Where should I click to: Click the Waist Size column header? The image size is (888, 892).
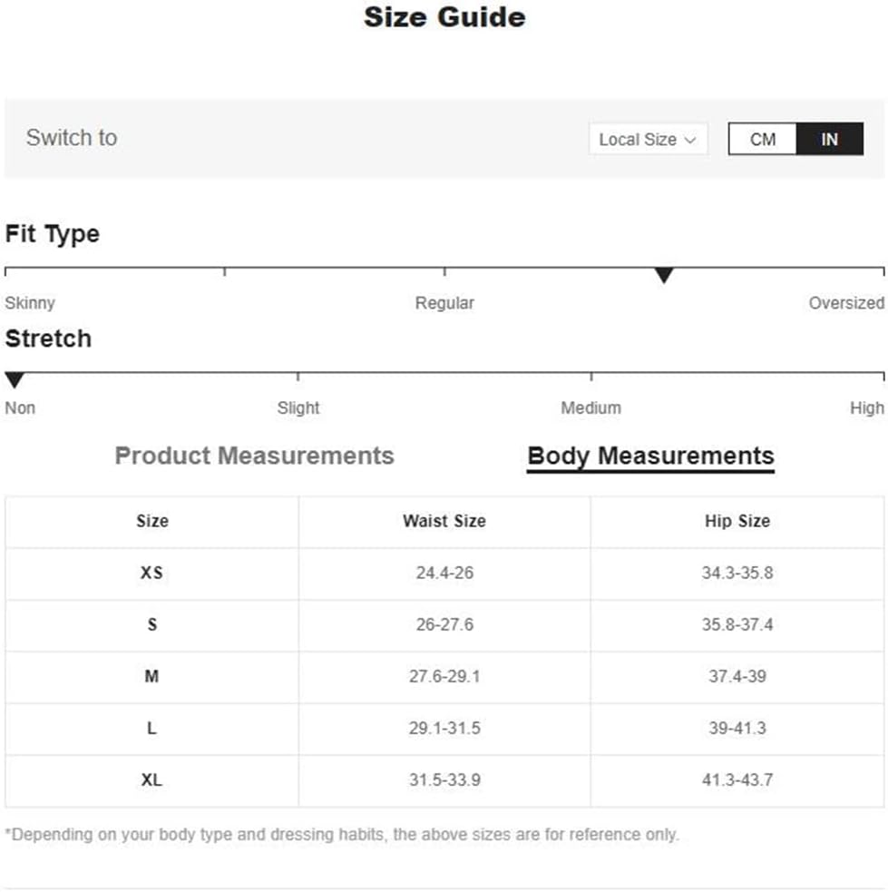pos(444,521)
